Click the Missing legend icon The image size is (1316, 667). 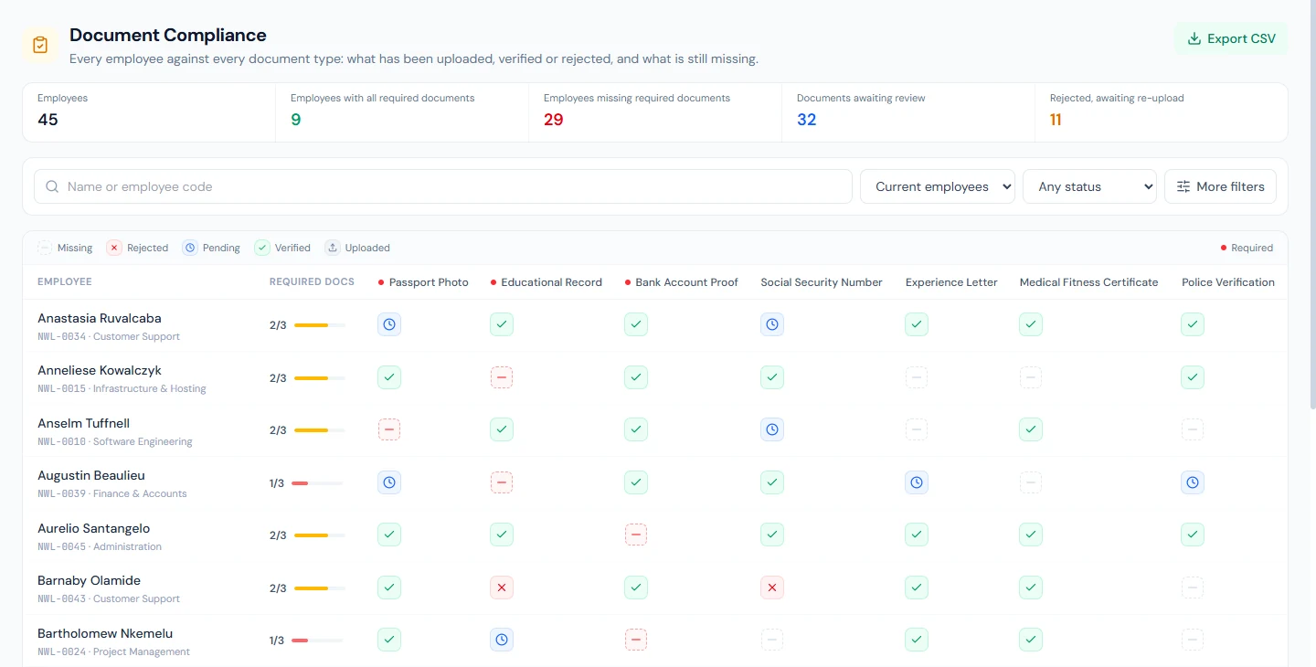[x=45, y=248]
